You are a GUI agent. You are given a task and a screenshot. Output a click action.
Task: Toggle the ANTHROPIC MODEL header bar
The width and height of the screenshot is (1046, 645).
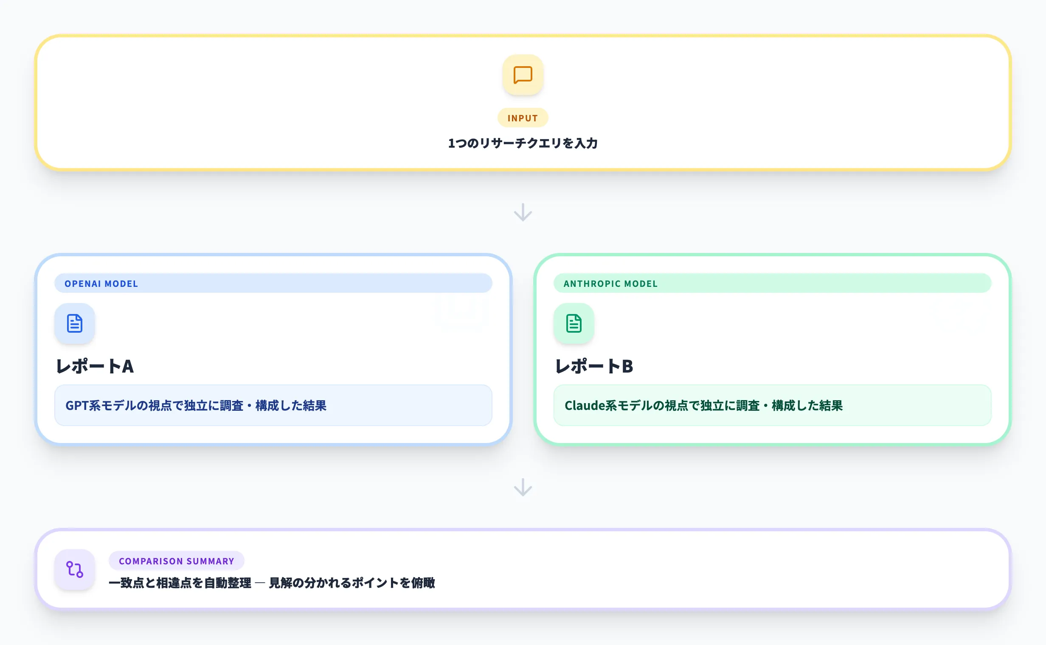pyautogui.click(x=773, y=283)
